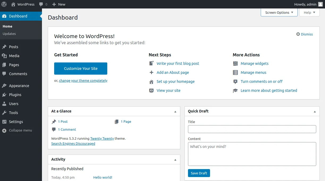Open the Updates submenu item

click(9, 34)
